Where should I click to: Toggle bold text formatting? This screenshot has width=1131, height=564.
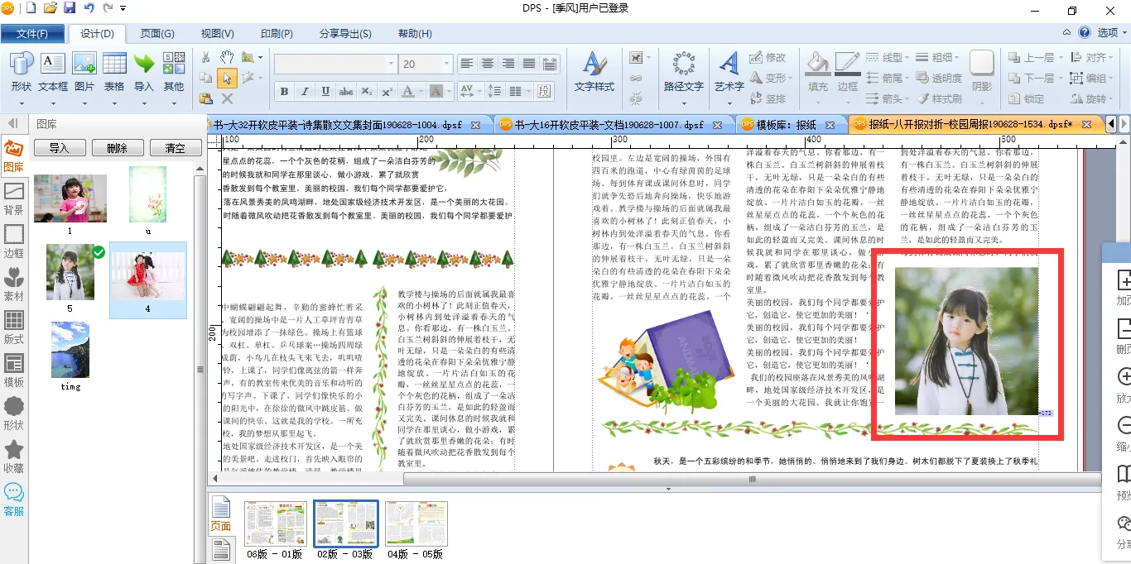[284, 91]
